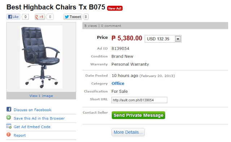The image size is (231, 142).
Task: Click the Google +1 button
Action: tap(40, 17)
